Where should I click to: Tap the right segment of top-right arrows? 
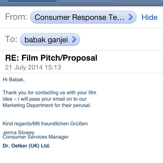(149, 1)
